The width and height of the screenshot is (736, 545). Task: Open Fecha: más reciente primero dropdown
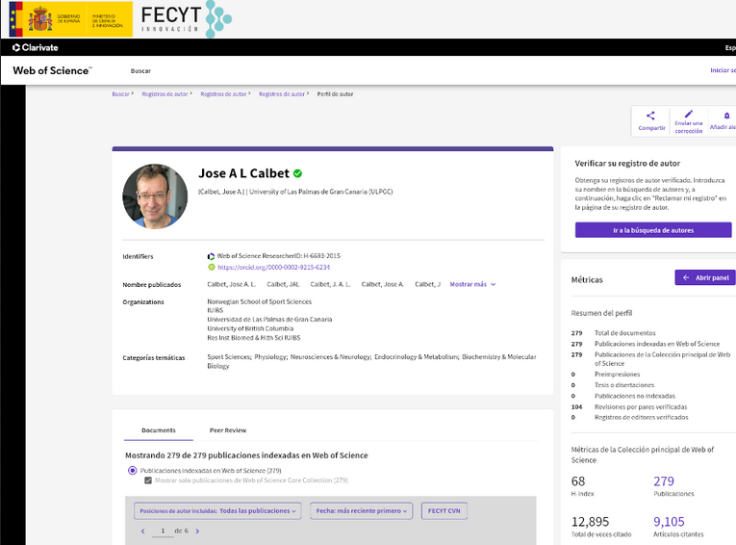coord(362,510)
